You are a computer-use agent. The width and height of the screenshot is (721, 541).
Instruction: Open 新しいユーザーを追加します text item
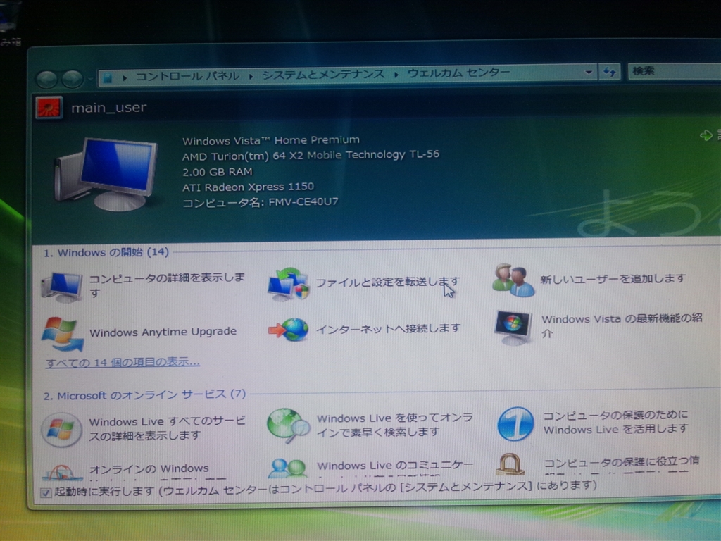click(613, 279)
